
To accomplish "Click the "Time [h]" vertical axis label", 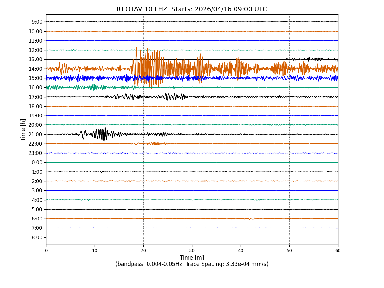I will [23, 130].
